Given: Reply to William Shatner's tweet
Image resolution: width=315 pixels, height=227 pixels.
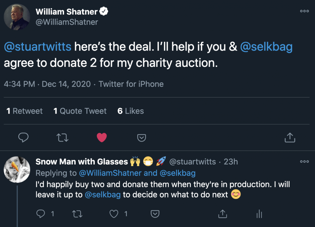Looking at the screenshot, I should (x=23, y=138).
